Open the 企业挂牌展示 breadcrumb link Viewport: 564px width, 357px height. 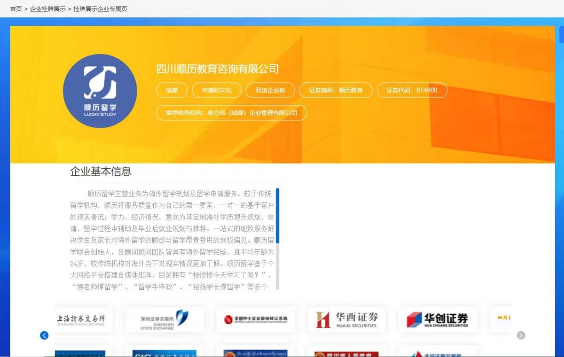coord(48,9)
